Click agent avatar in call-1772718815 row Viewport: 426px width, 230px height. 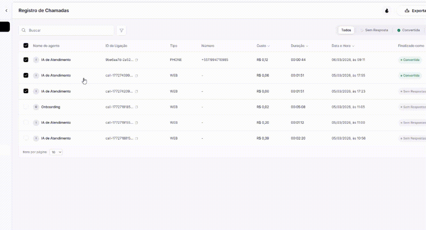[36, 138]
